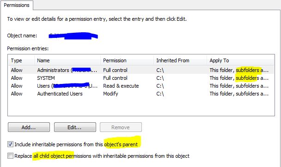Select the SYSTEM permission entry
The width and height of the screenshot is (281, 167).
coord(141,78)
